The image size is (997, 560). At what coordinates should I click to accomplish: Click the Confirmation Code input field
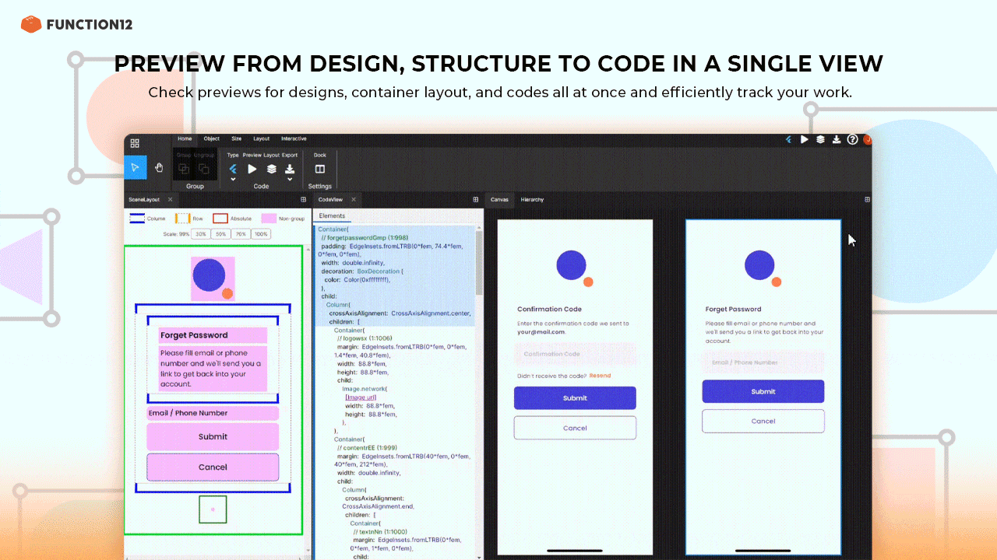pyautogui.click(x=575, y=354)
